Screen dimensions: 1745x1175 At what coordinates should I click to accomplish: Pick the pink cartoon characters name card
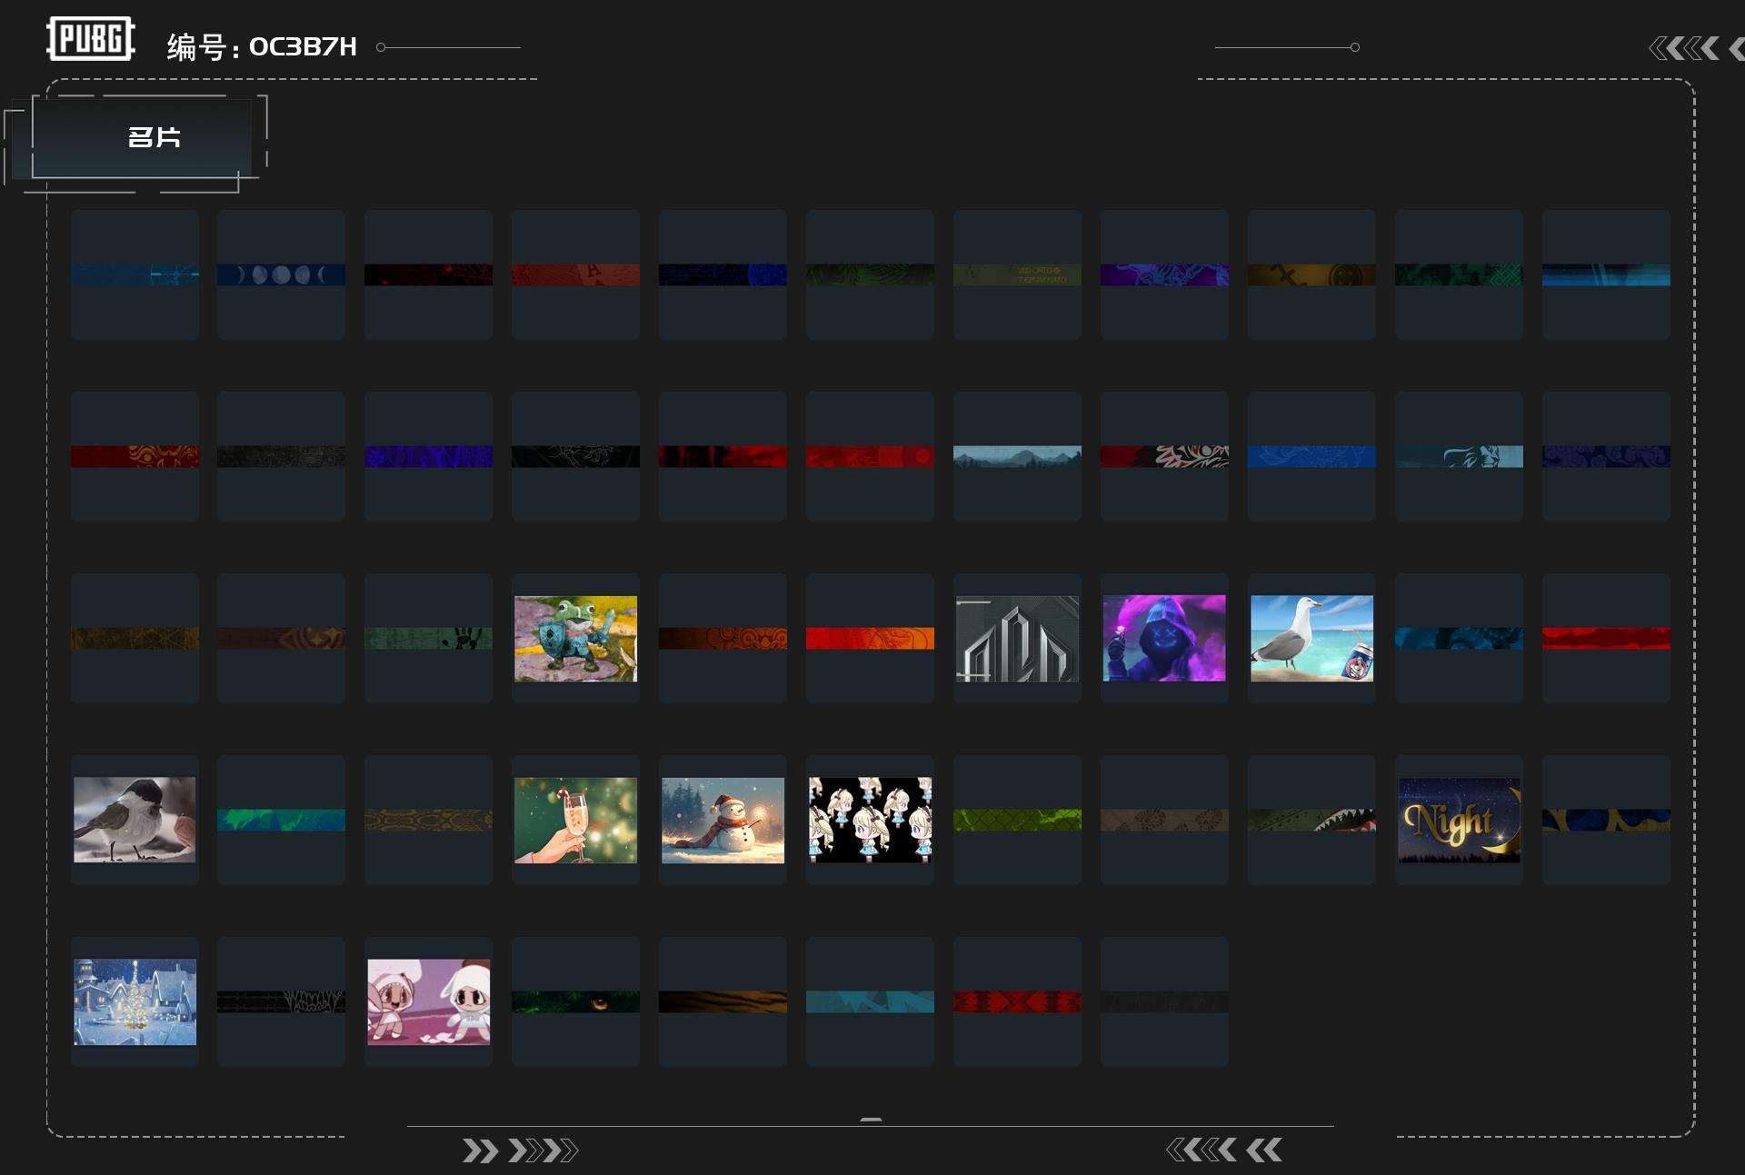tap(428, 1001)
